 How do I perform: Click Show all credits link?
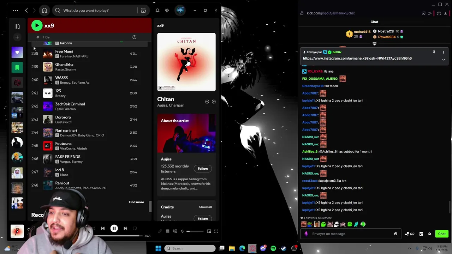[206, 207]
